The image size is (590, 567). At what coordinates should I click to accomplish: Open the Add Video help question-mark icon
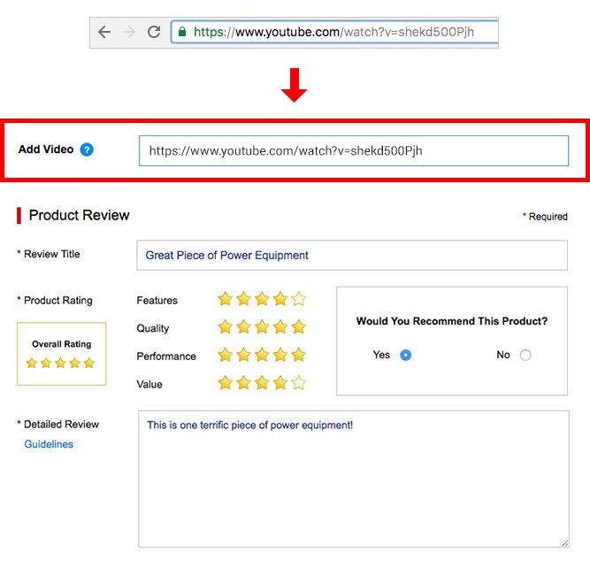[87, 149]
